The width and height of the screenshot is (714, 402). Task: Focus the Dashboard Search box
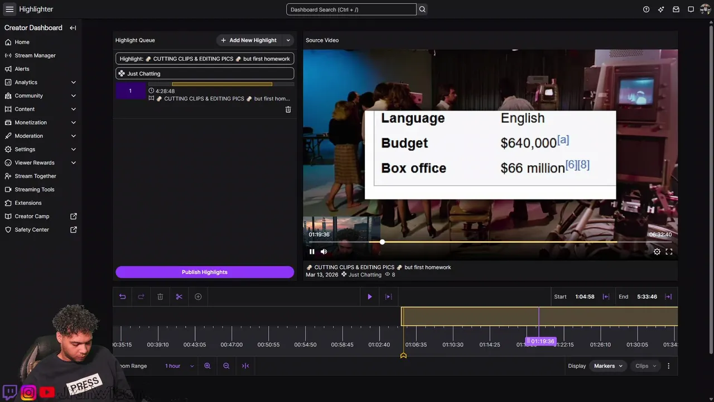coord(351,9)
